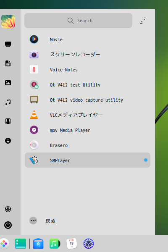Screen dimensions: 168x252
Task: Open Voice Notes entry
Action: pyautogui.click(x=87, y=70)
